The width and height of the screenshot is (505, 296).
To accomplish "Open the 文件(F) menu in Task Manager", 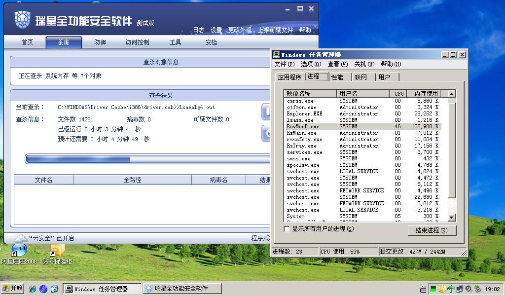I will pos(285,64).
